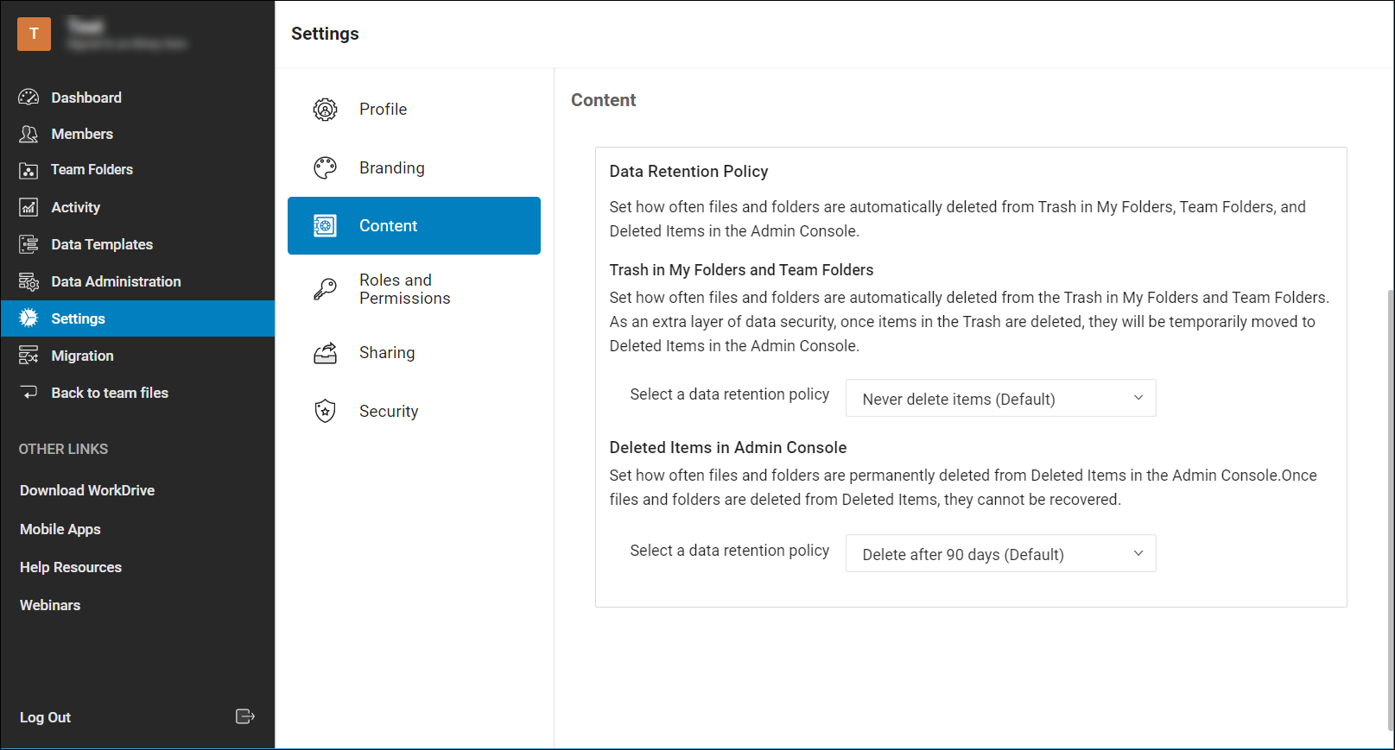This screenshot has width=1395, height=750.
Task: Open Trash data retention policy dropdown
Action: [999, 399]
